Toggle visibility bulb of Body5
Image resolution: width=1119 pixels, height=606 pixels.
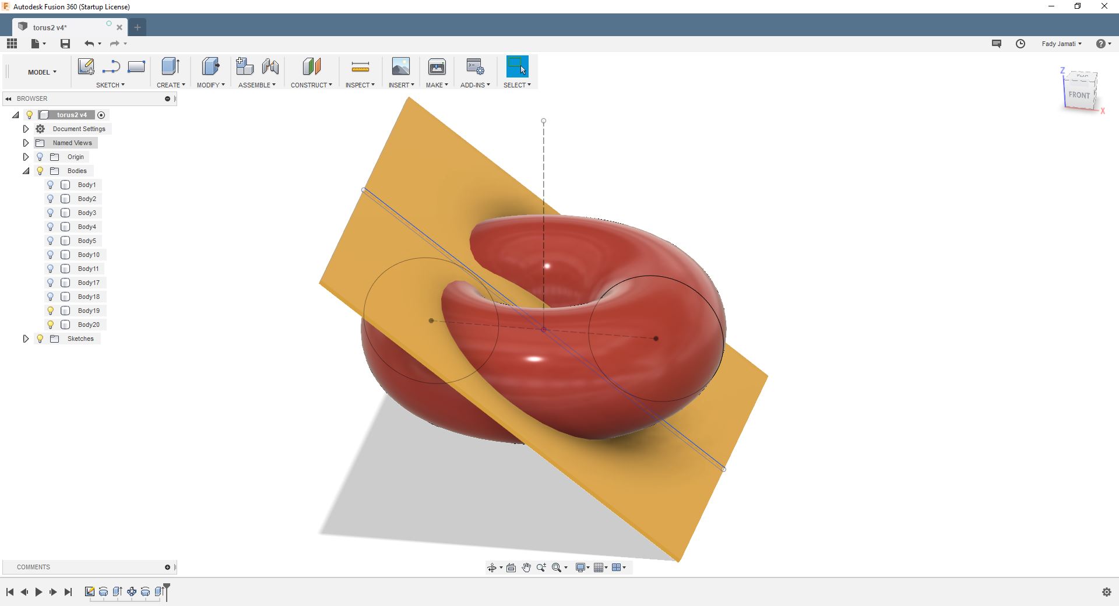[51, 241]
